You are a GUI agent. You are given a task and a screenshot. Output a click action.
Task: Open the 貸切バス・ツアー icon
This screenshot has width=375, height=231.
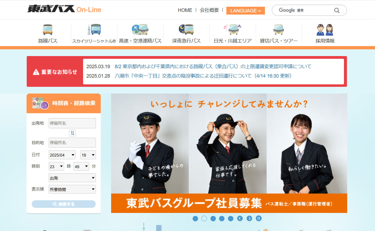pyautogui.click(x=278, y=30)
